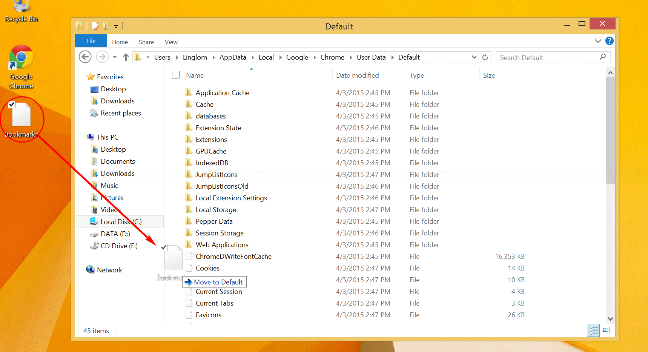Viewport: 648px width, 352px height.
Task: Click the Forward navigation arrow
Action: [102, 57]
